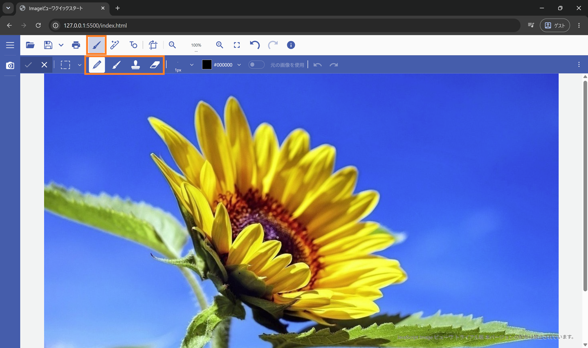Show image information
The height and width of the screenshot is (348, 588).
coord(291,45)
